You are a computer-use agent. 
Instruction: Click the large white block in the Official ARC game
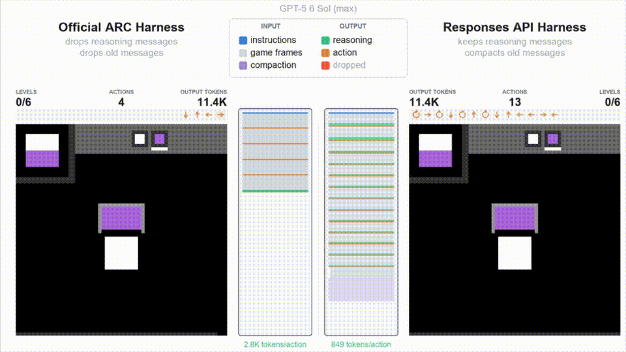coord(121,253)
